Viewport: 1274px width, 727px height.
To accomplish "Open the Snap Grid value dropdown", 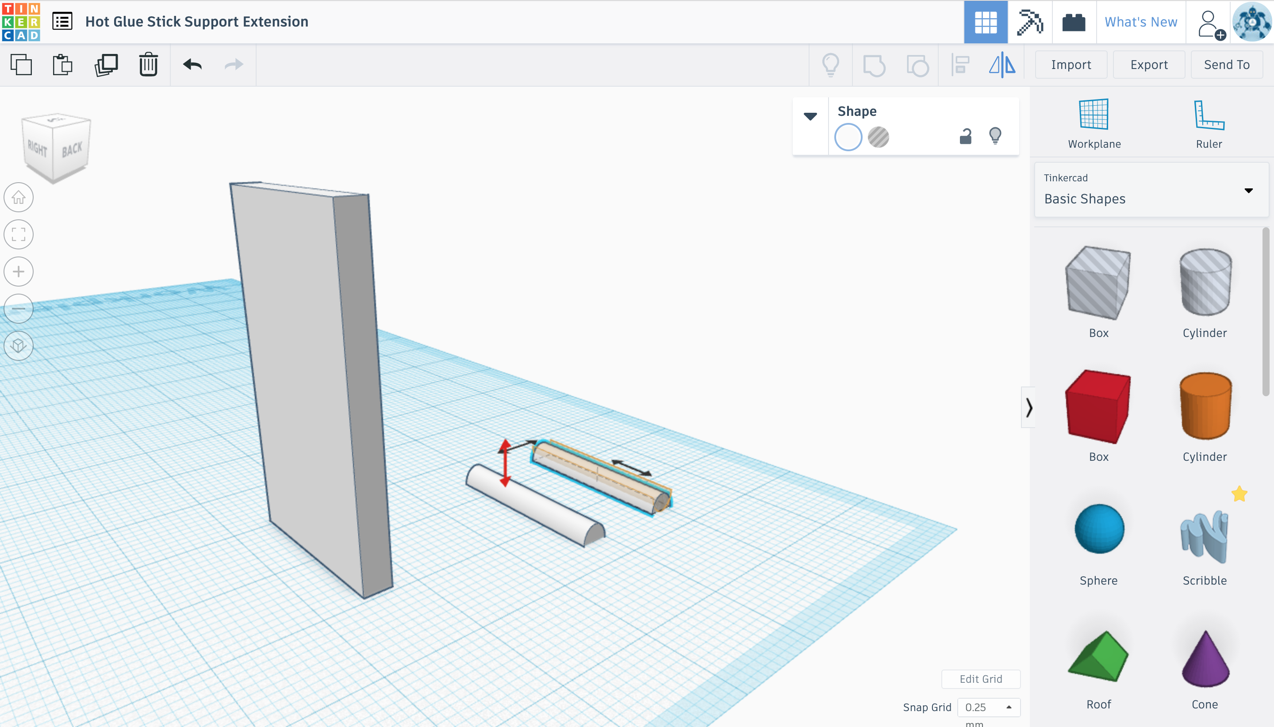I will [x=988, y=707].
